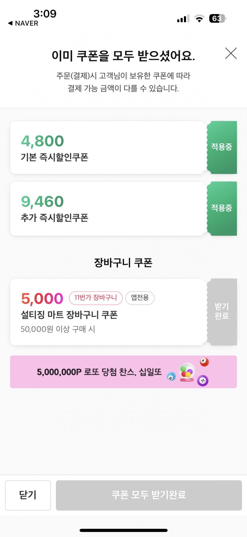This screenshot has height=537, width=247.
Task: Close the coupon popup with X icon
Action: (231, 53)
